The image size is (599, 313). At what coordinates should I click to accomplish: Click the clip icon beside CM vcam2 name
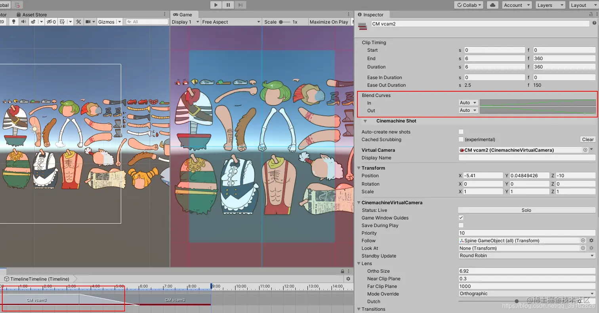[x=362, y=26]
